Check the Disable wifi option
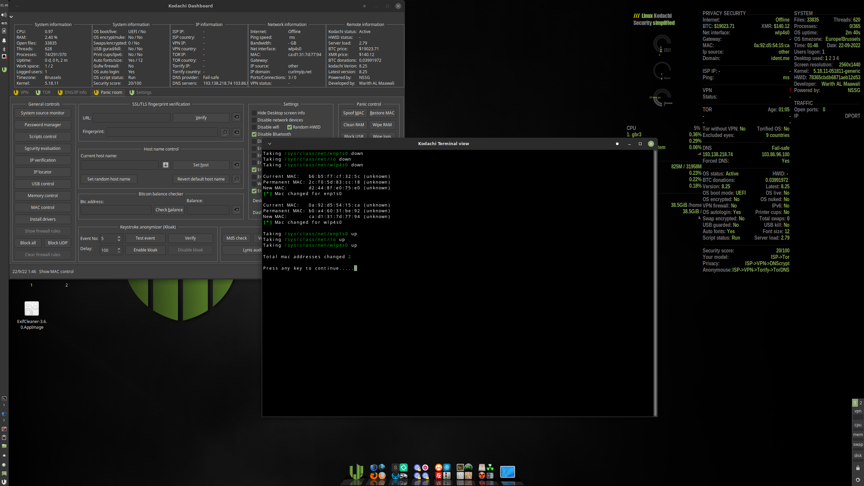 coord(254,127)
